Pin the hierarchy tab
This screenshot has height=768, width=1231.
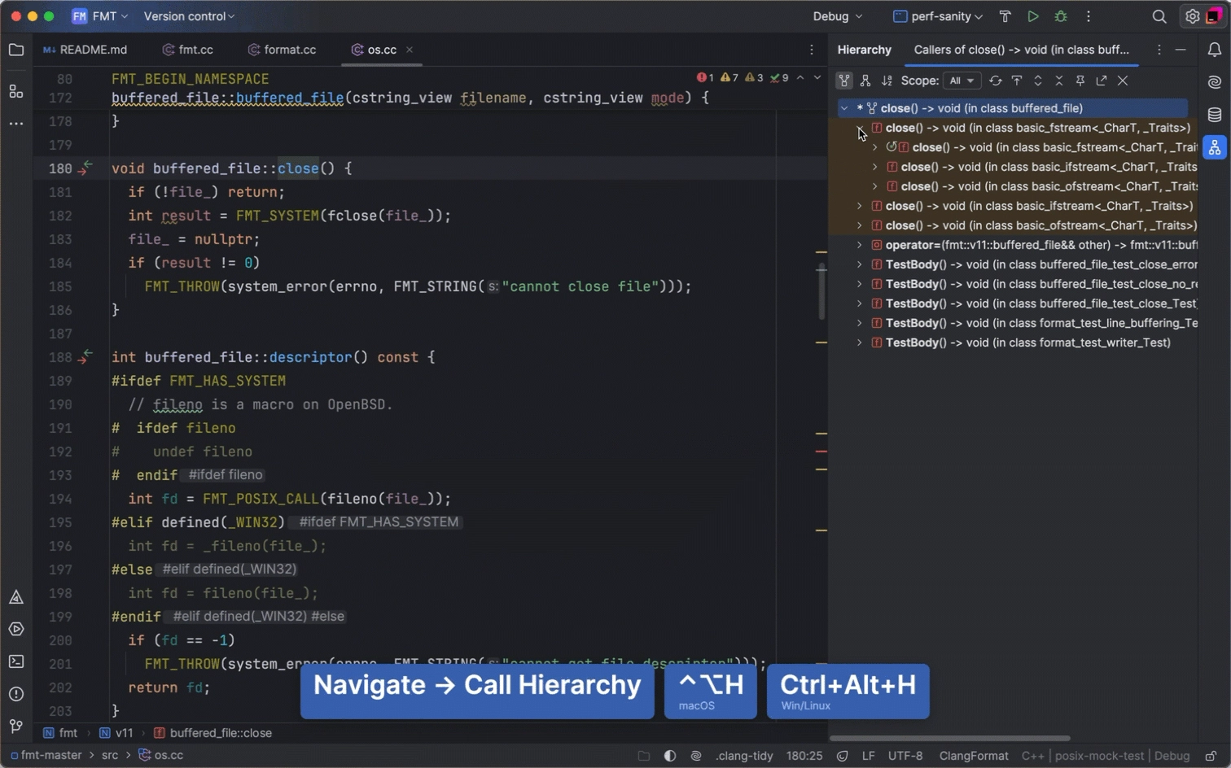tap(1080, 81)
